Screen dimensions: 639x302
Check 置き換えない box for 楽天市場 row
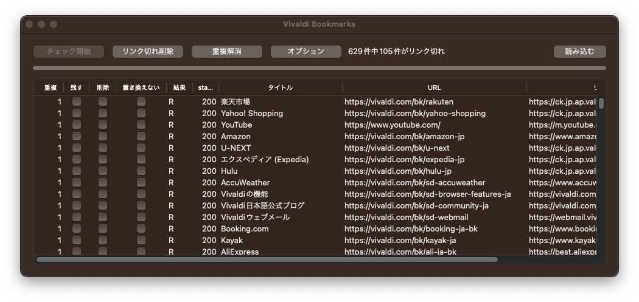pos(141,101)
